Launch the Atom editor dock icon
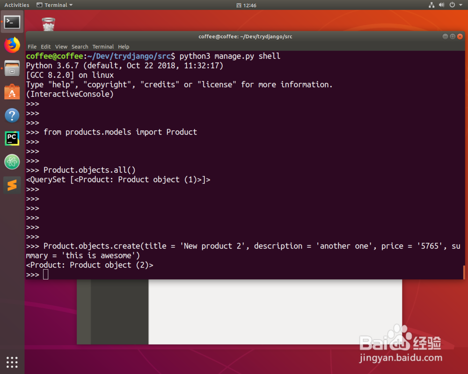 pyautogui.click(x=12, y=162)
